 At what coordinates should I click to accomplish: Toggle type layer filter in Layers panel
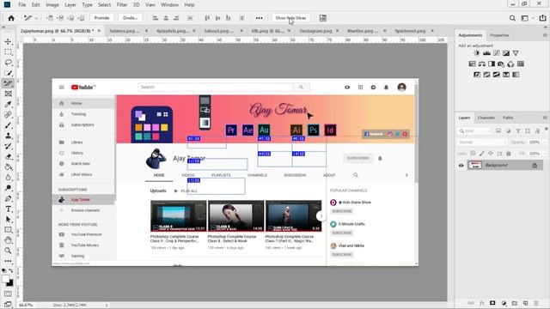(x=518, y=131)
